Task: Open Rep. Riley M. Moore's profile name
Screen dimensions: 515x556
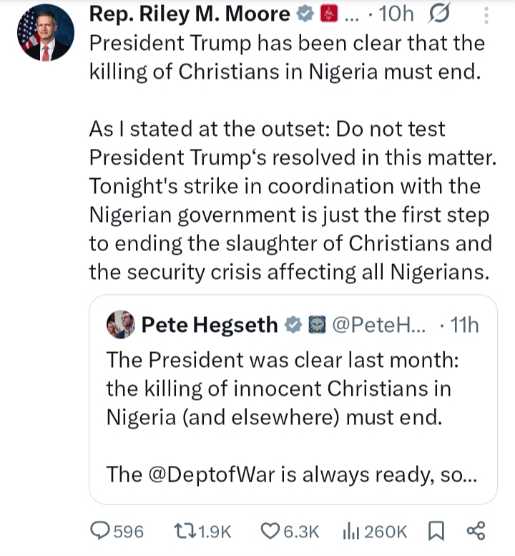Action: point(190,14)
